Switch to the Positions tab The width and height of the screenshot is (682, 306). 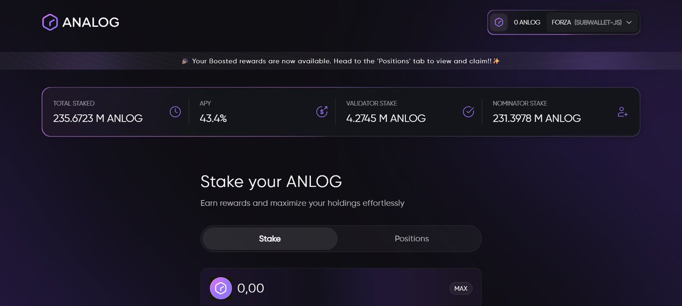point(411,238)
